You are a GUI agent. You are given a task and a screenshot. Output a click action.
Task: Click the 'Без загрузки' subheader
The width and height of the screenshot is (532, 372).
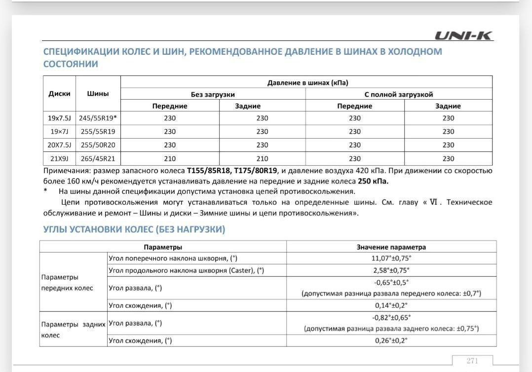pyautogui.click(x=213, y=94)
